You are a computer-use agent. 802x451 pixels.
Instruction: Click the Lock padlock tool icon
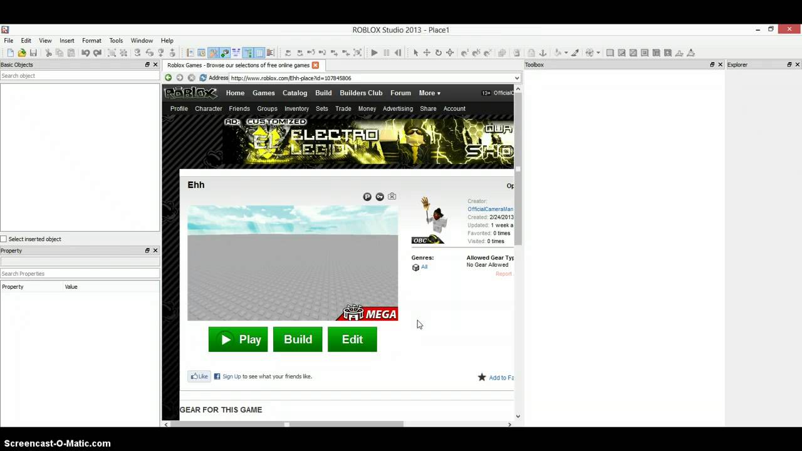tap(531, 53)
